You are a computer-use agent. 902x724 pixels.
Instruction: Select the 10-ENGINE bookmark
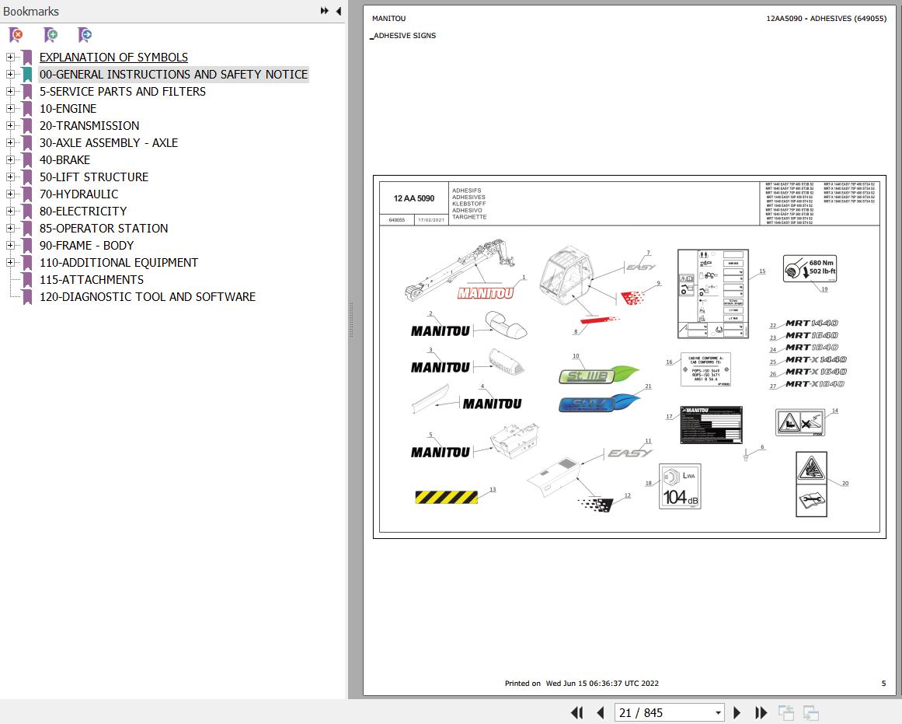coord(68,108)
